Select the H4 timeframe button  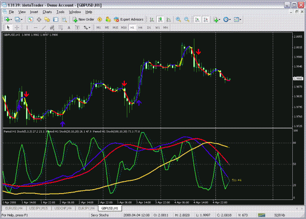[141, 28]
